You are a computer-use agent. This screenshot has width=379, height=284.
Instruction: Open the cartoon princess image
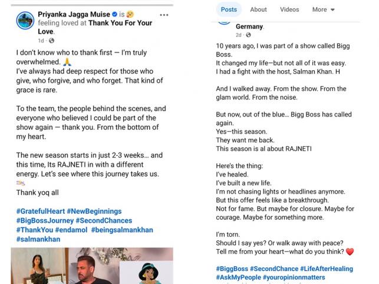[x=146, y=270]
